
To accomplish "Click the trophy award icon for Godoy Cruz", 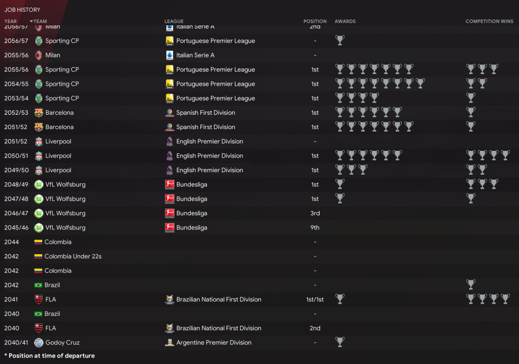I will [x=340, y=342].
